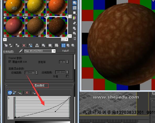The height and width of the screenshot is (123, 155).
Task: Select the Move points tool in curve toolbar
Action: click(x=10, y=93)
